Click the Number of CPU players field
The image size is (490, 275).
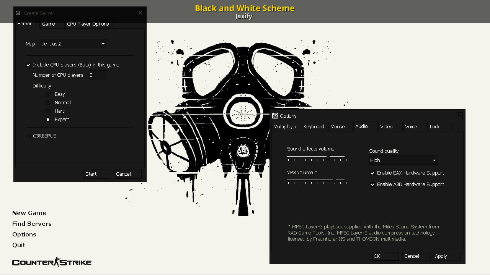pos(98,75)
